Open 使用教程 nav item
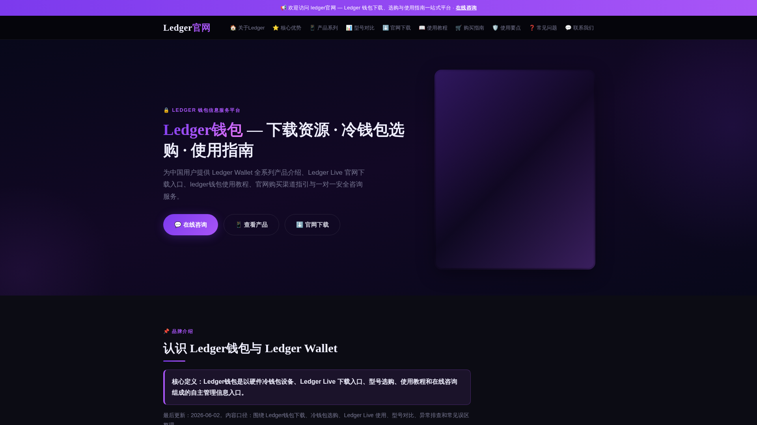The image size is (757, 425). click(433, 28)
